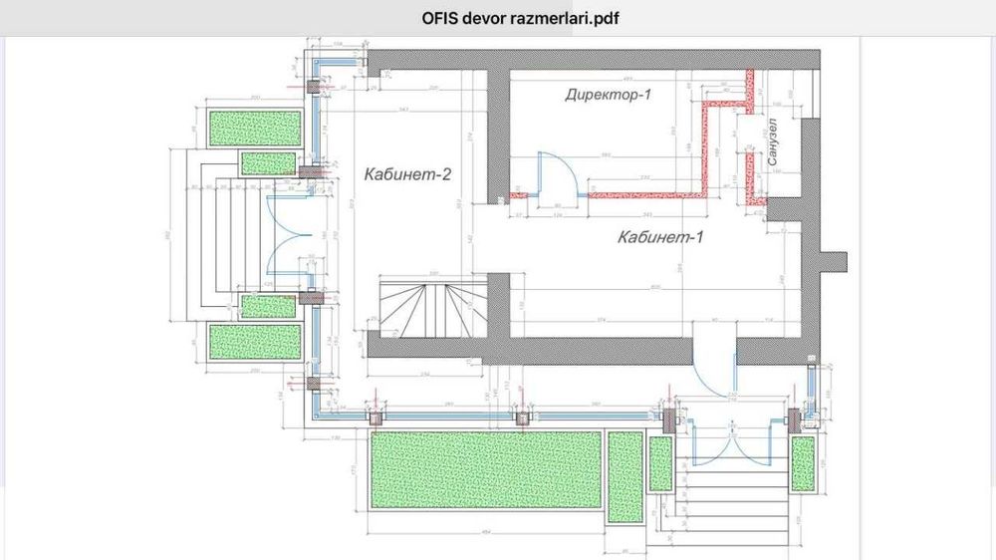The height and width of the screenshot is (560, 996).
Task: Click the 'Кабинет-2' room label
Action: pyautogui.click(x=407, y=174)
